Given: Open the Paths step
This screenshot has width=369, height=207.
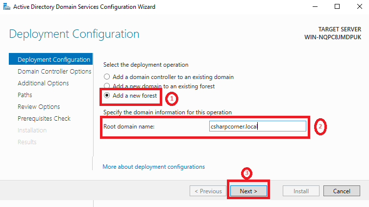Looking at the screenshot, I should click(x=25, y=95).
